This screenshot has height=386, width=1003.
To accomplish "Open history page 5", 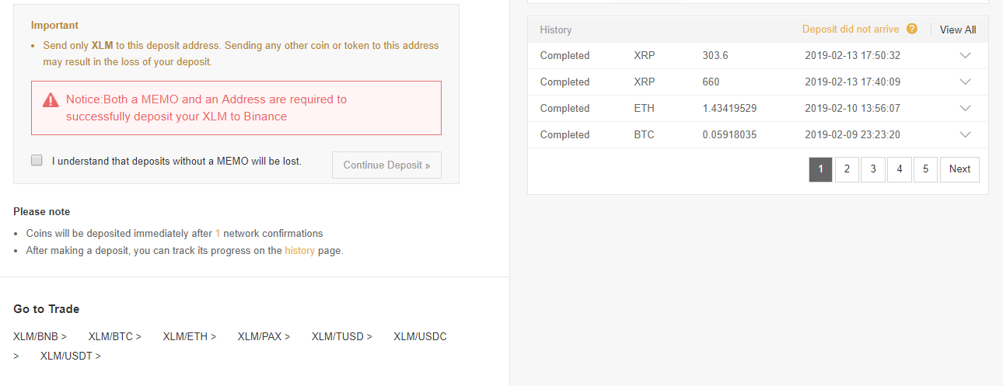I will [925, 169].
